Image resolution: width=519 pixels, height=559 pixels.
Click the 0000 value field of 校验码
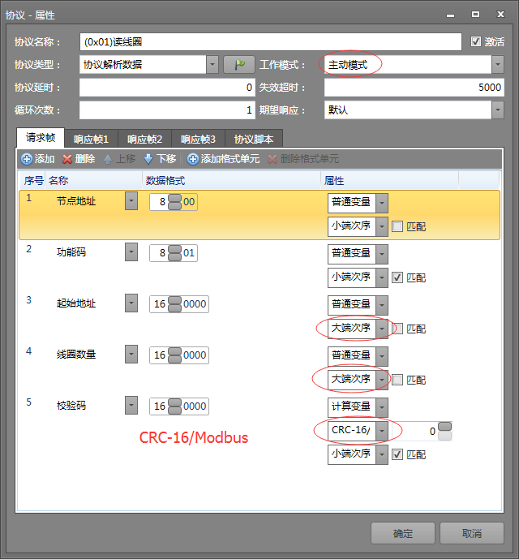coord(195,406)
